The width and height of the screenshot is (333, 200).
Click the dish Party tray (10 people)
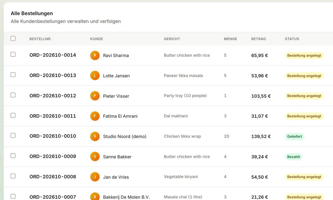pyautogui.click(x=185, y=96)
